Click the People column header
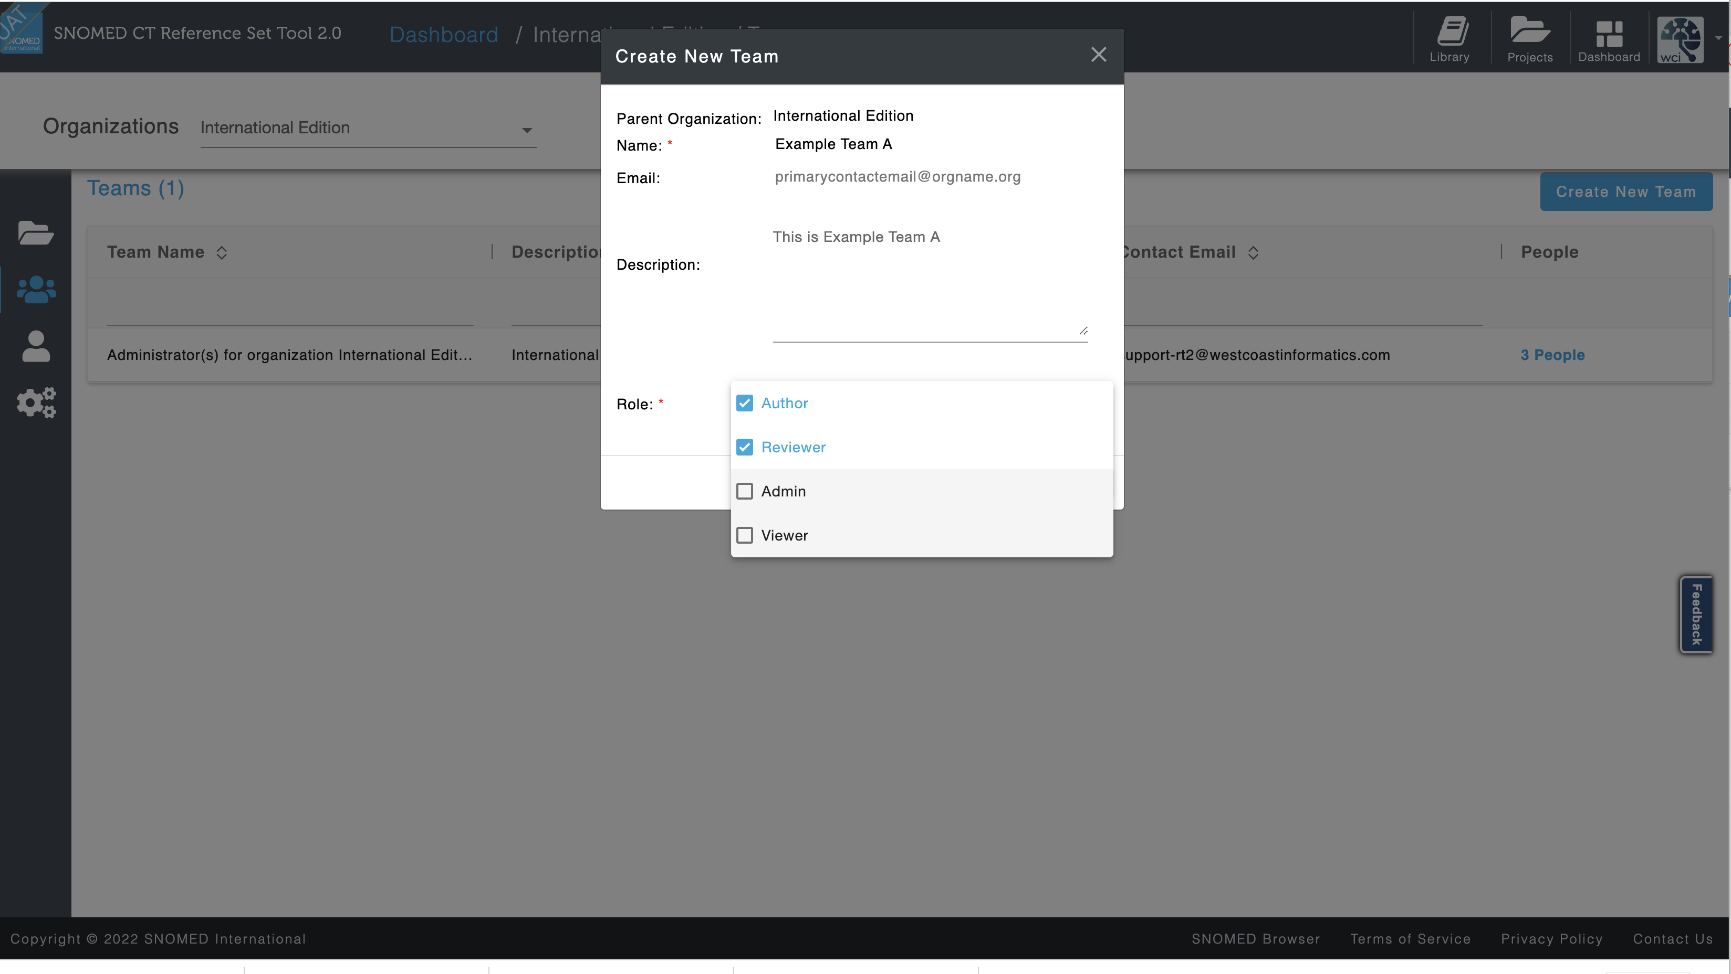Screen dimensions: 1731x974 point(1550,252)
